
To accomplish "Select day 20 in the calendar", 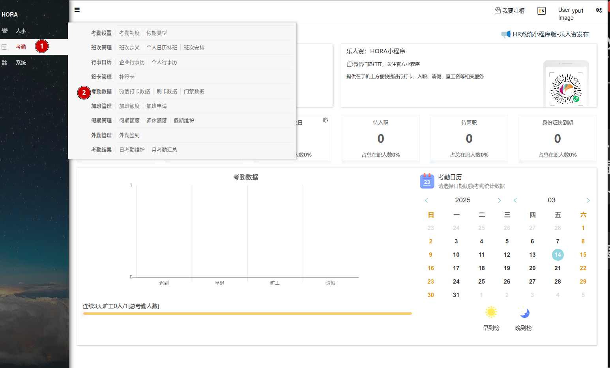I will coord(532,268).
